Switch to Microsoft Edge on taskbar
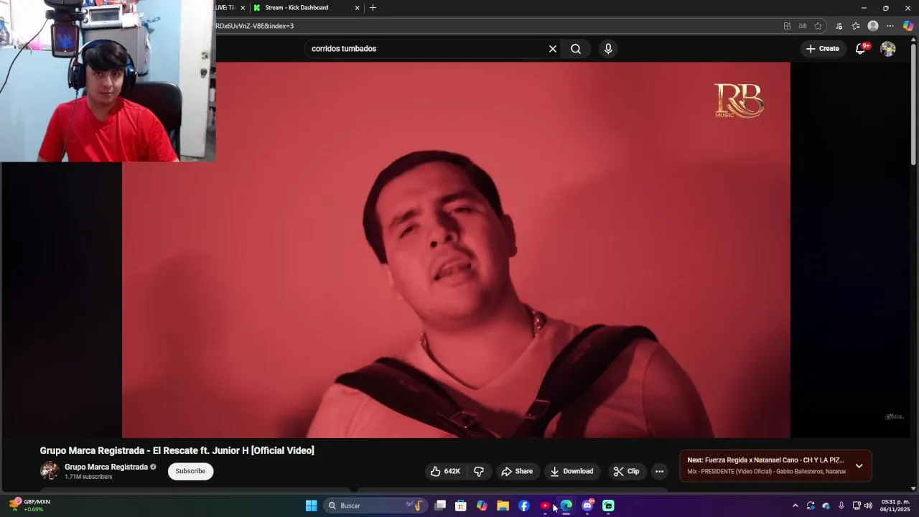The height and width of the screenshot is (517, 919). (x=566, y=506)
